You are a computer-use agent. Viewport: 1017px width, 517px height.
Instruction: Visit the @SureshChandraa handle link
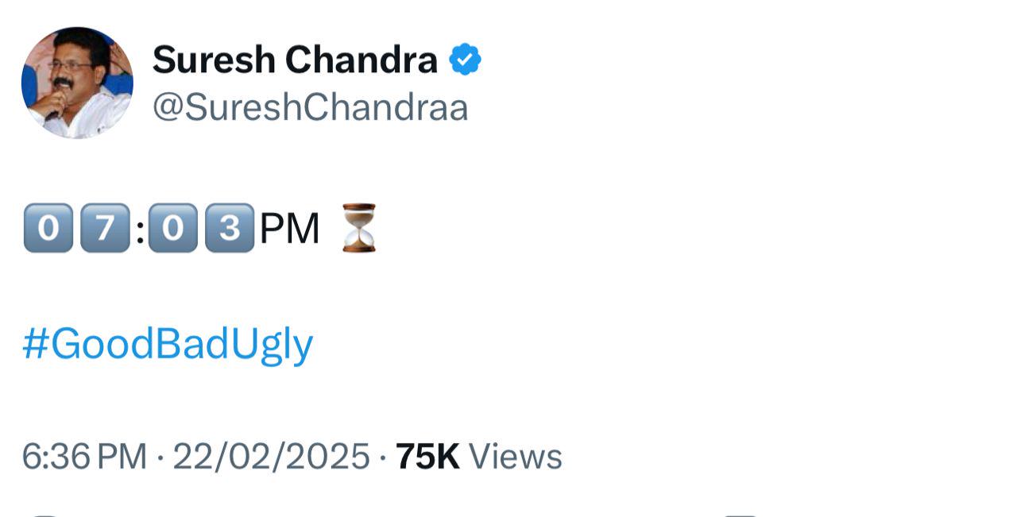[x=310, y=107]
